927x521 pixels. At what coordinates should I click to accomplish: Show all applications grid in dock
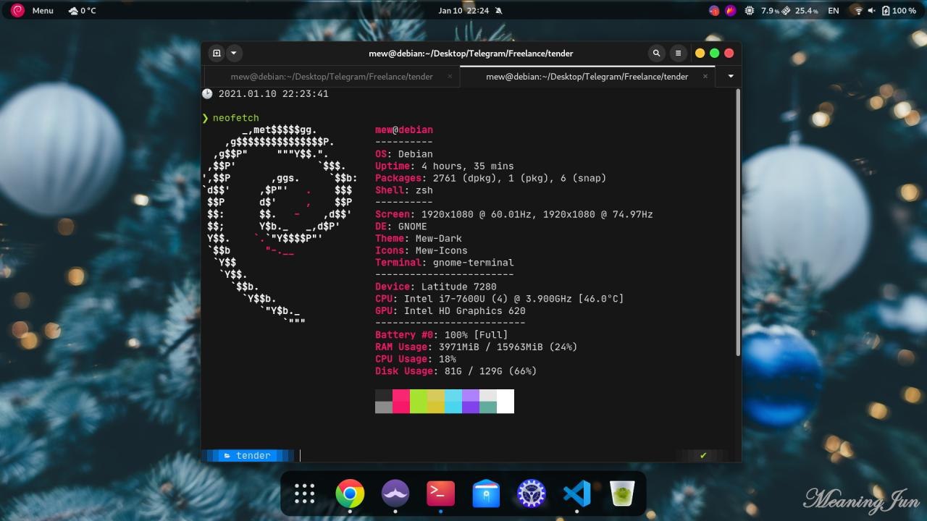click(x=305, y=494)
